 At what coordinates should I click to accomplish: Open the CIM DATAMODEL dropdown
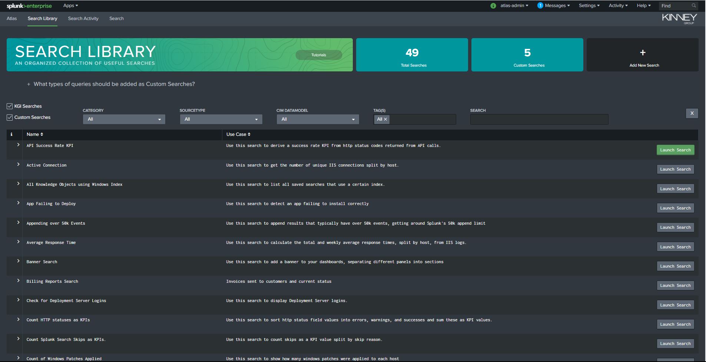point(317,119)
